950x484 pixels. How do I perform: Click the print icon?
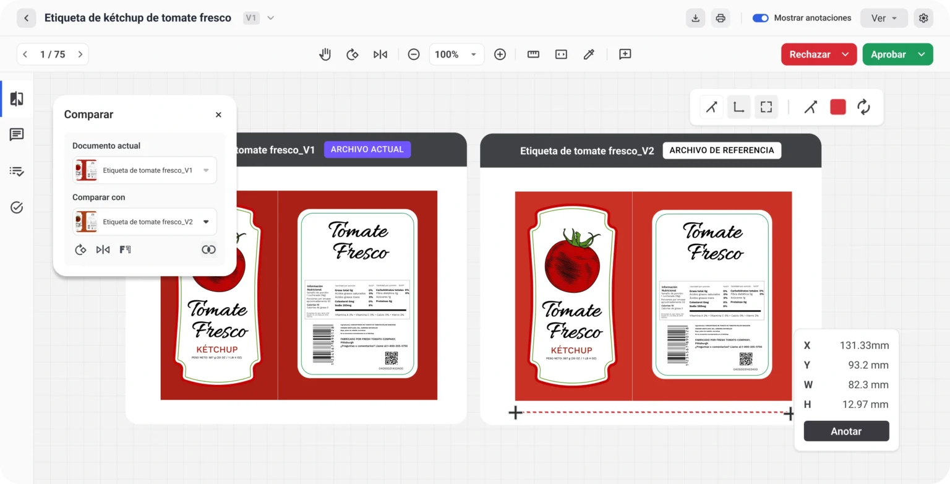coord(721,18)
